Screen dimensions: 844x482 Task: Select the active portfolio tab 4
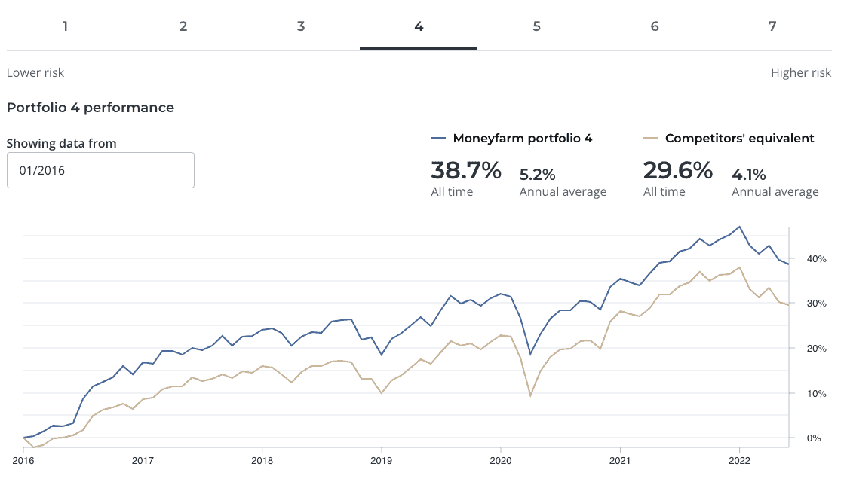[x=419, y=26]
